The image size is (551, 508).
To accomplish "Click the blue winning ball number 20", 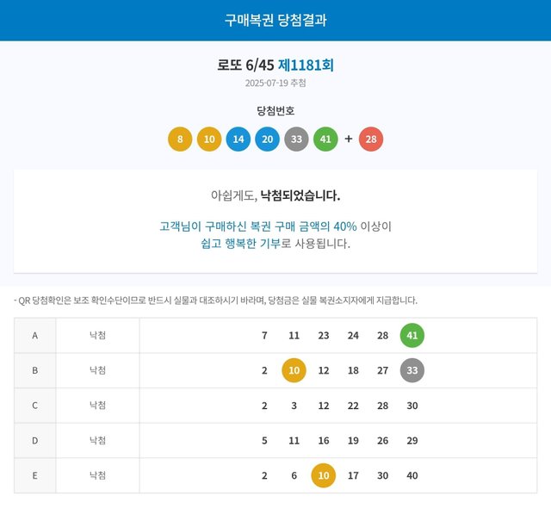I will click(x=268, y=139).
